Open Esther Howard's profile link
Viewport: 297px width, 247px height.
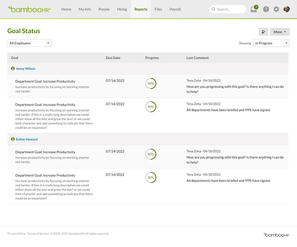(x=27, y=139)
